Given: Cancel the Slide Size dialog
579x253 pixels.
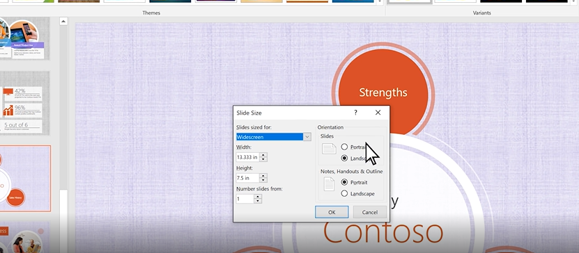Looking at the screenshot, I should pos(370,212).
